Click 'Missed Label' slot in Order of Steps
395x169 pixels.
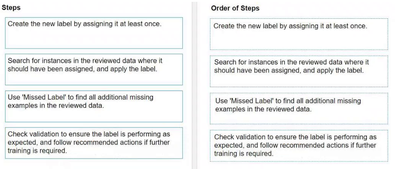pos(299,108)
